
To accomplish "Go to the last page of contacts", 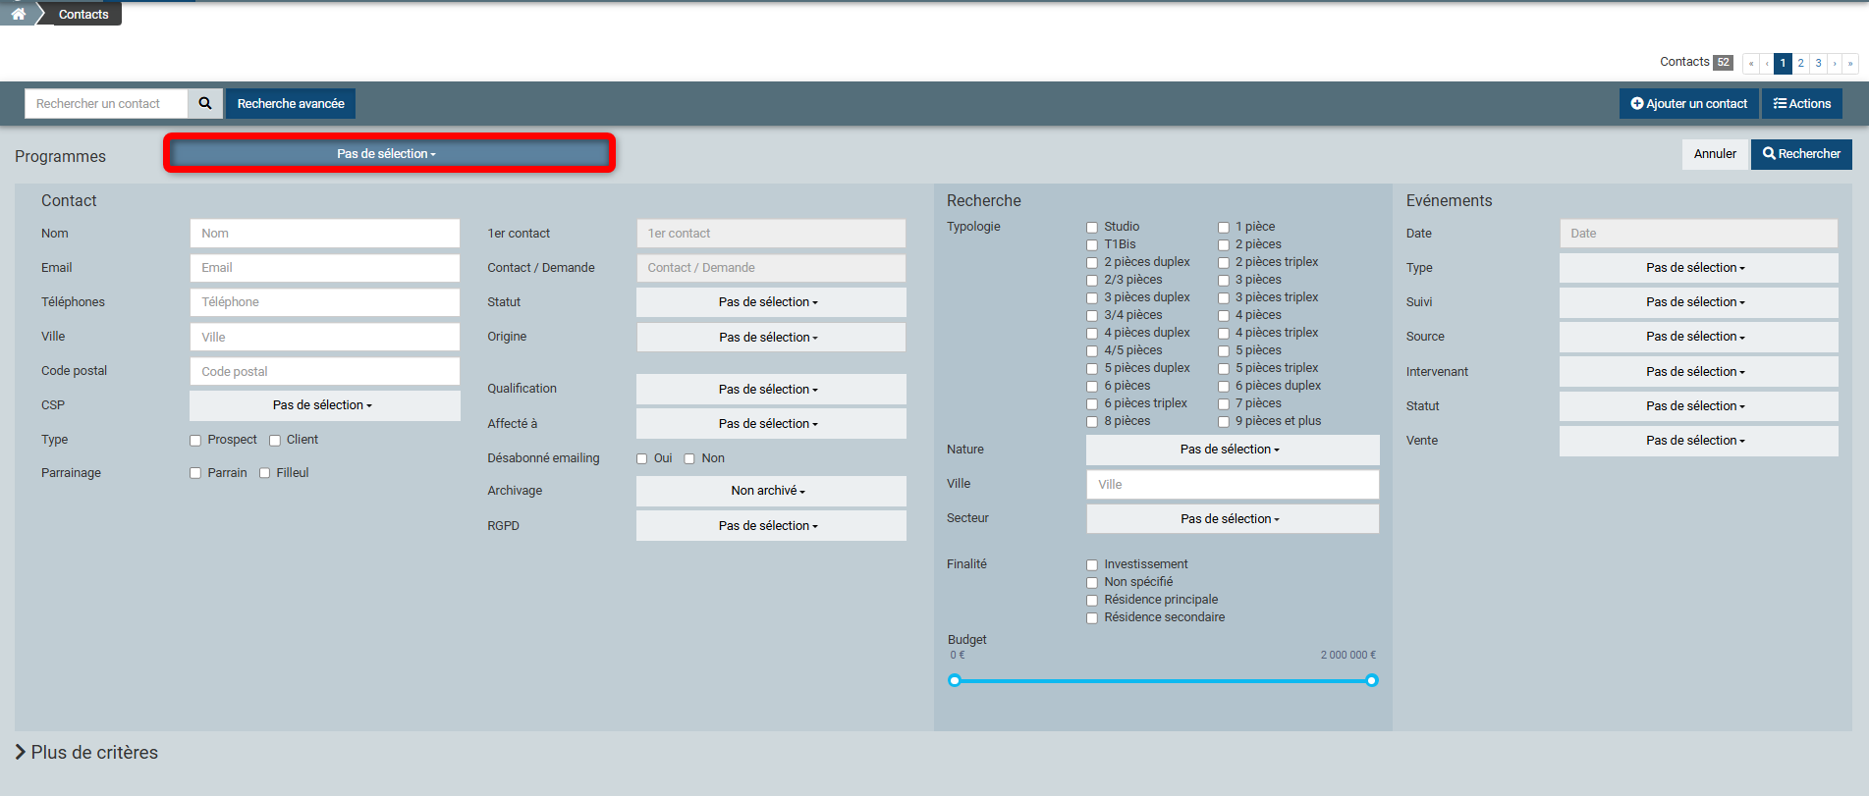I will (x=1850, y=63).
